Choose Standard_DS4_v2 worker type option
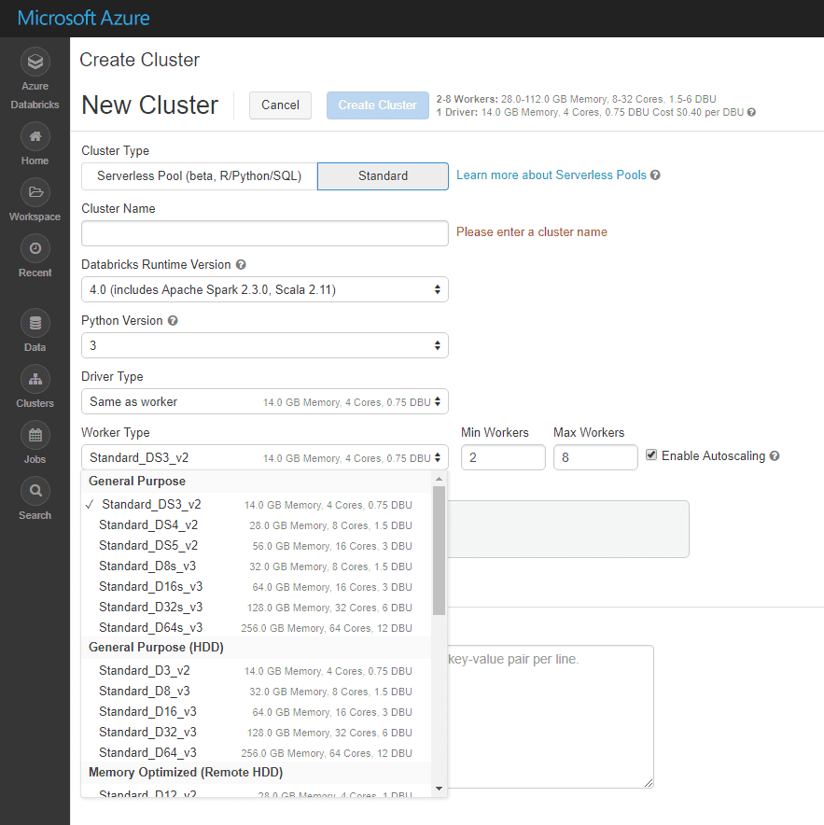 coord(257,525)
